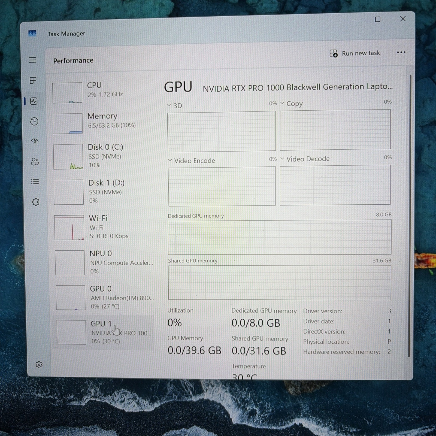This screenshot has height=436, width=436.
Task: Click the Run new task icon
Action: click(x=334, y=53)
